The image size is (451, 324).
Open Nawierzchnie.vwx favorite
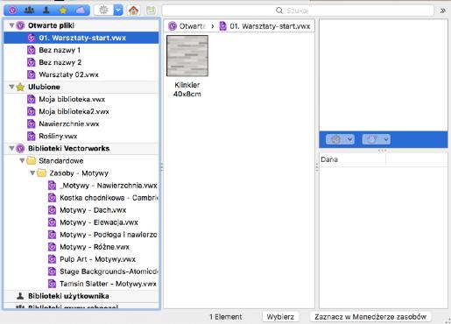81,123
